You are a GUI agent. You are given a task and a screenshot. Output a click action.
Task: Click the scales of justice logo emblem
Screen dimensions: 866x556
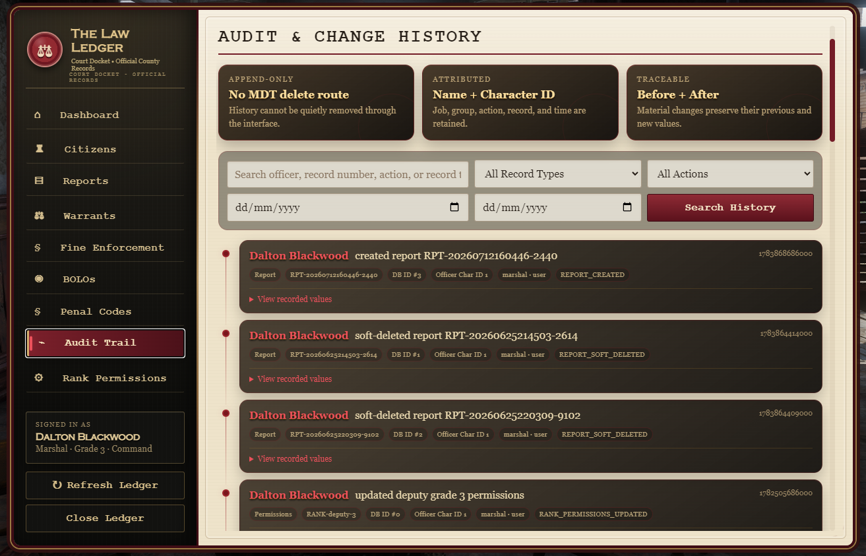coord(45,50)
